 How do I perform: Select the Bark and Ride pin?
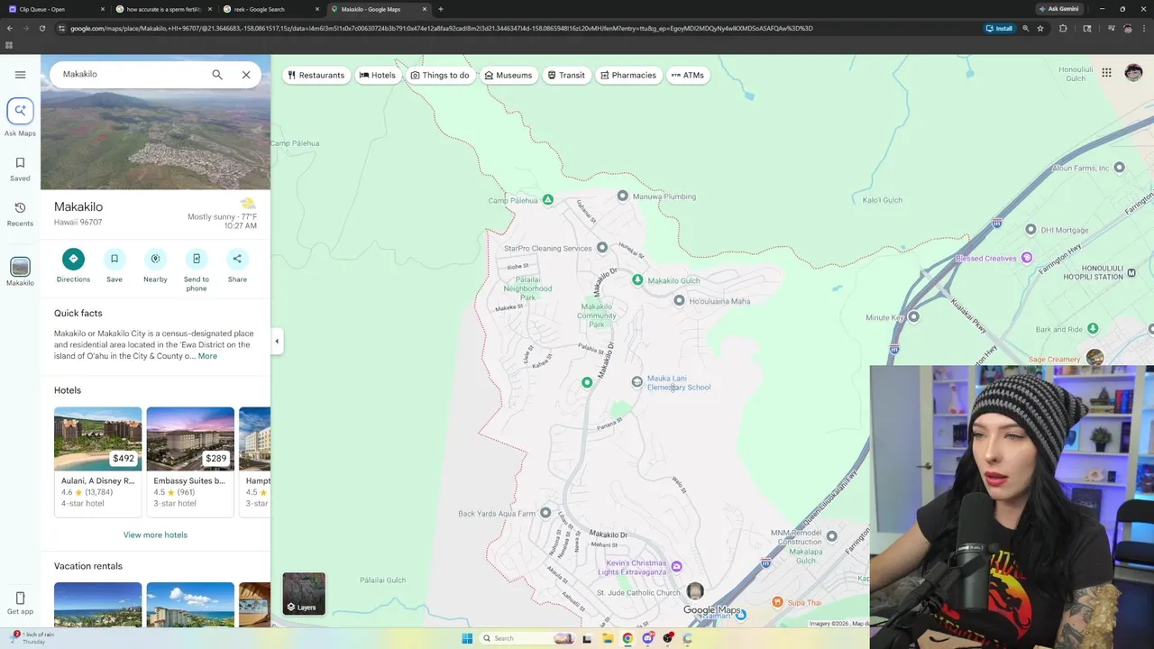pos(1093,328)
